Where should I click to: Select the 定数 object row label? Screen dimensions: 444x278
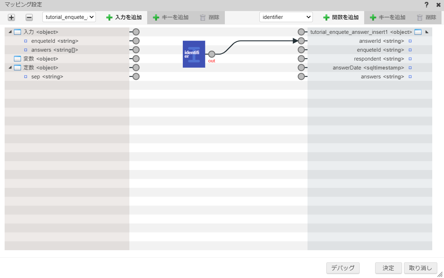pos(41,68)
